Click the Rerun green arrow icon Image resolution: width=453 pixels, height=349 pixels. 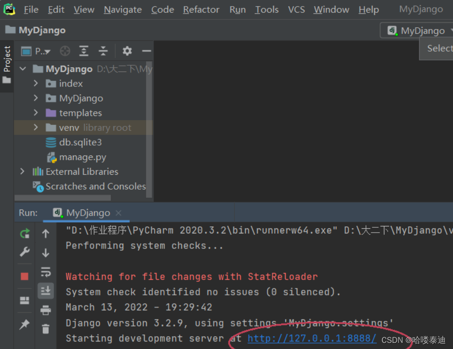(24, 233)
